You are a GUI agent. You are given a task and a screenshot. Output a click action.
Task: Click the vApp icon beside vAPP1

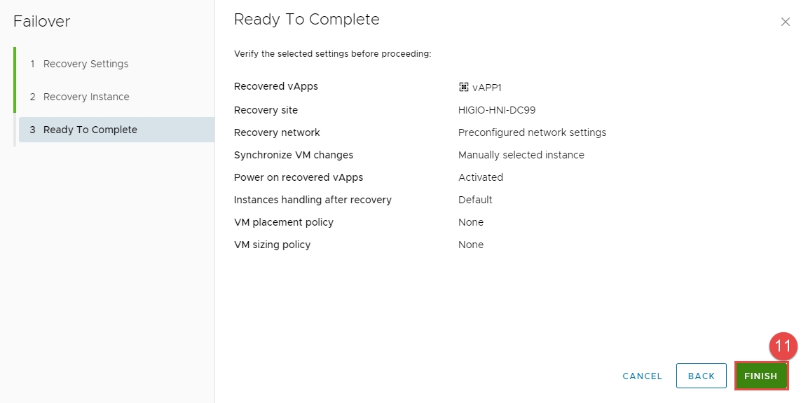pyautogui.click(x=463, y=88)
